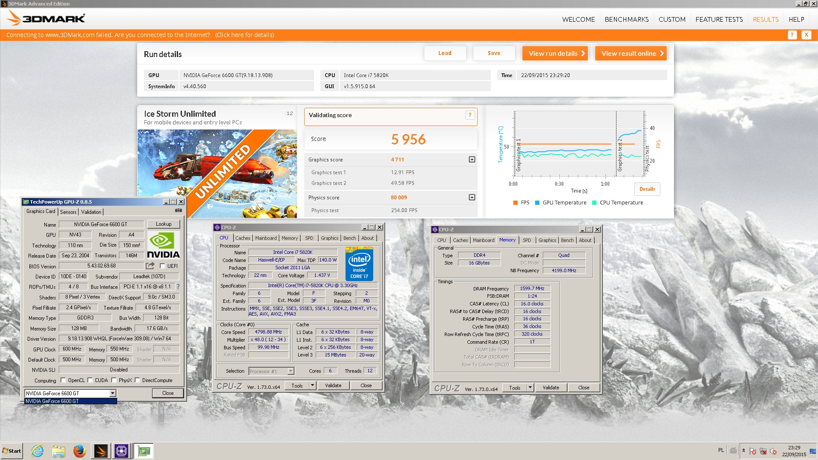Open Caches tab in left CPU-Z window

tap(243, 239)
